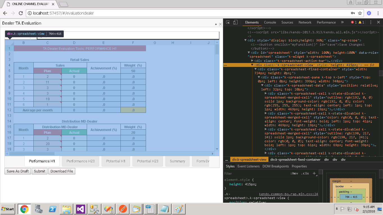Screen dimensions: 383x215
Task: Activate the DevTools element inspector icon
Action: click(228, 22)
